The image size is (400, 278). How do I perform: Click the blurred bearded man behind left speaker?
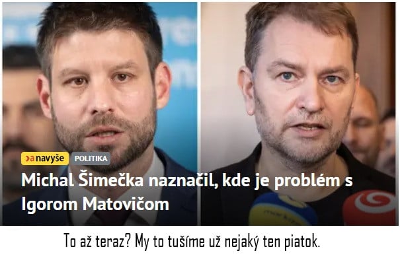click(x=22, y=122)
